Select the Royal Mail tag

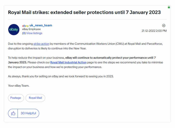click(x=35, y=98)
